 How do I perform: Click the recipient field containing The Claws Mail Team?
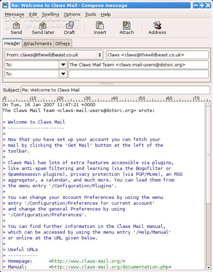[139, 65]
